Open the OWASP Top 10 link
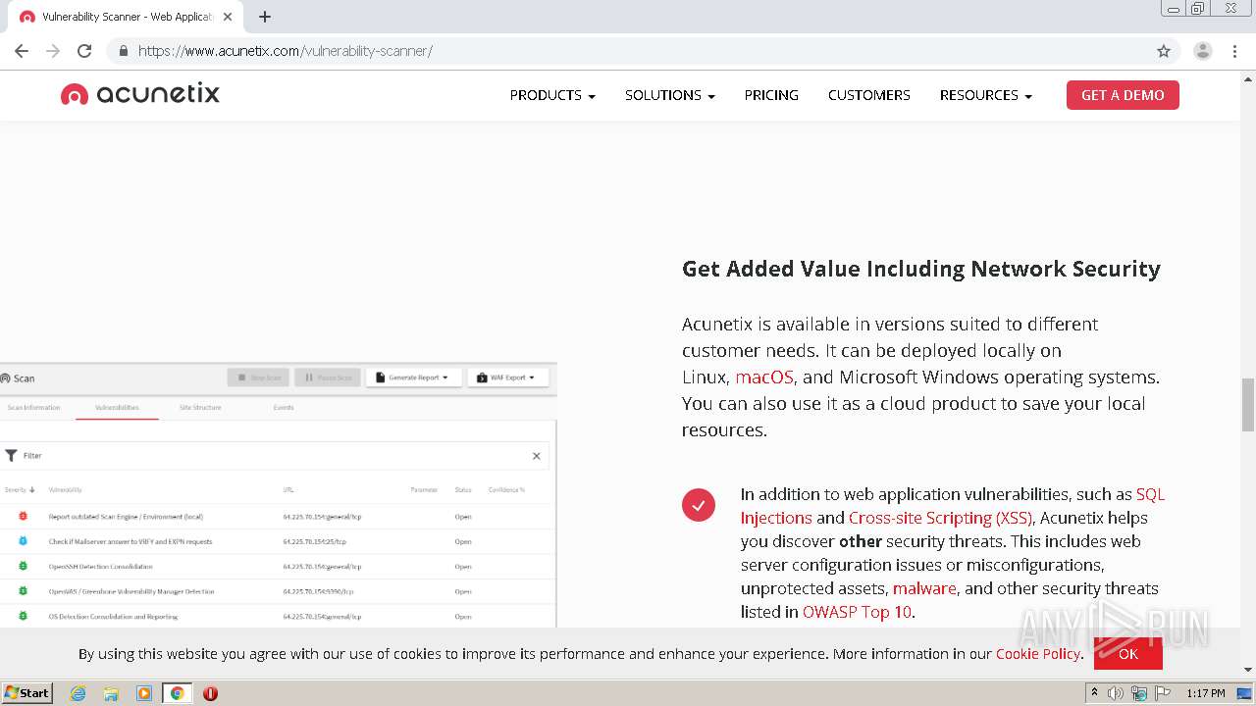 click(x=858, y=612)
